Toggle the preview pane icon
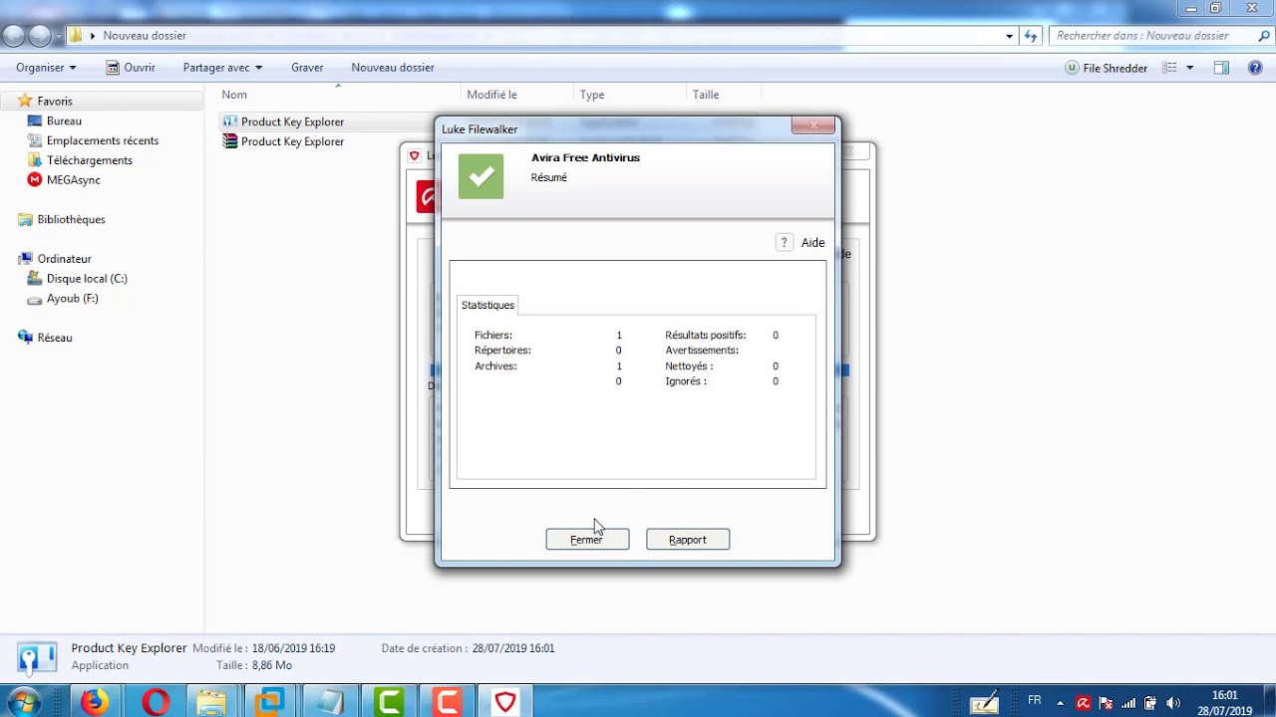 (x=1221, y=68)
